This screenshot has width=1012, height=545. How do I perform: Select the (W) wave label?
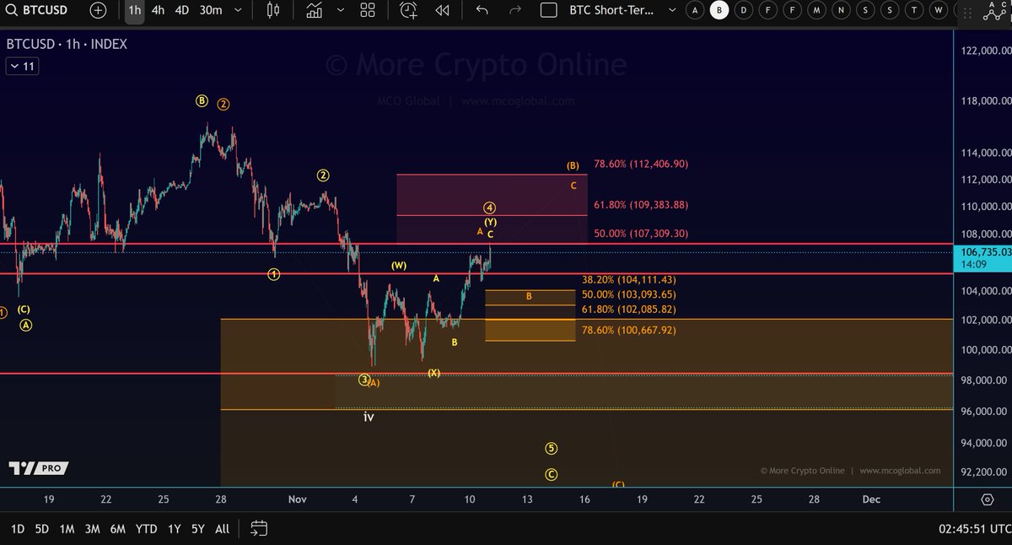(399, 266)
